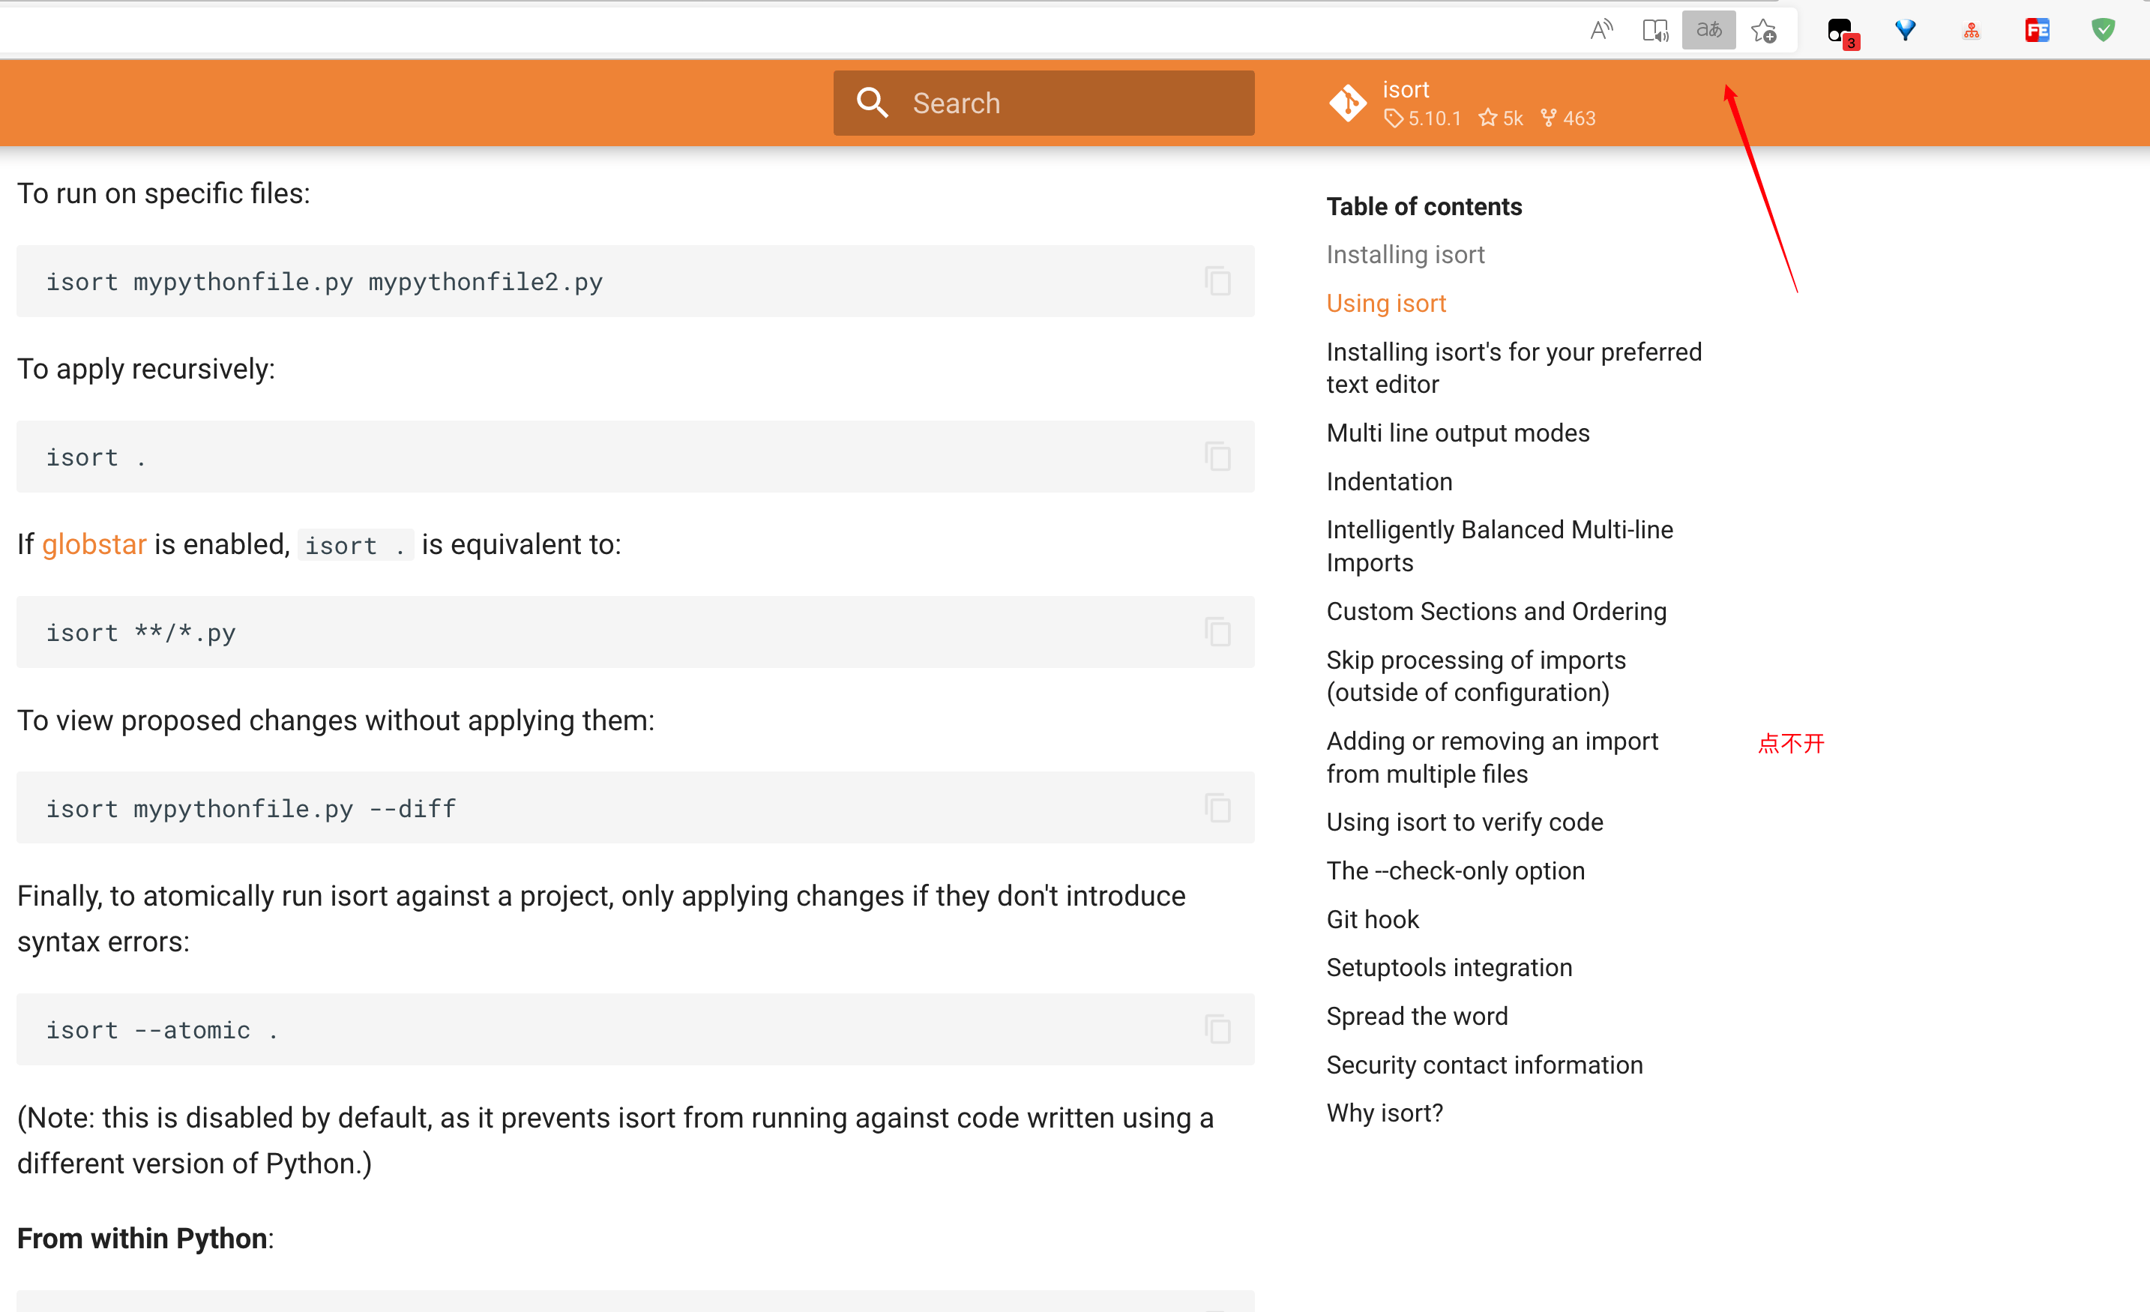Open 'Intelligently Balanced Multi-line Imports' section
2150x1312 pixels.
pos(1499,547)
